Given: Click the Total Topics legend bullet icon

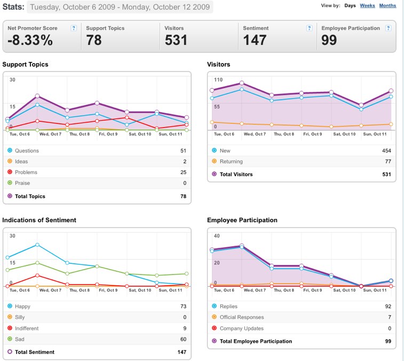Looking at the screenshot, I should pyautogui.click(x=10, y=196).
